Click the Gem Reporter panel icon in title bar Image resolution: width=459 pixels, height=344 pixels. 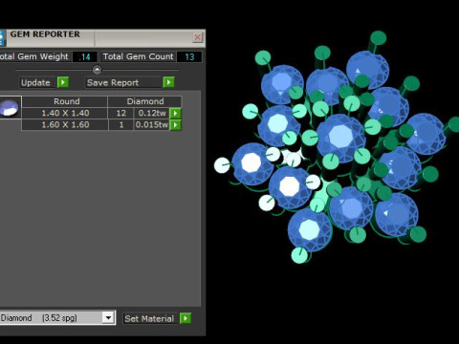(2, 38)
